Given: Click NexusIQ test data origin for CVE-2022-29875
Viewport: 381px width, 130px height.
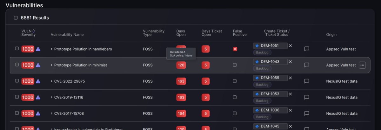Looking at the screenshot, I should click(x=342, y=81).
